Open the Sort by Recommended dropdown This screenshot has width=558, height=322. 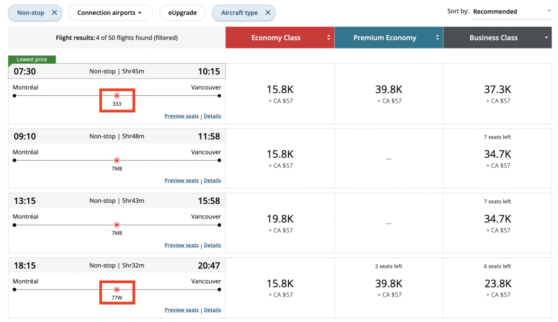tap(511, 11)
